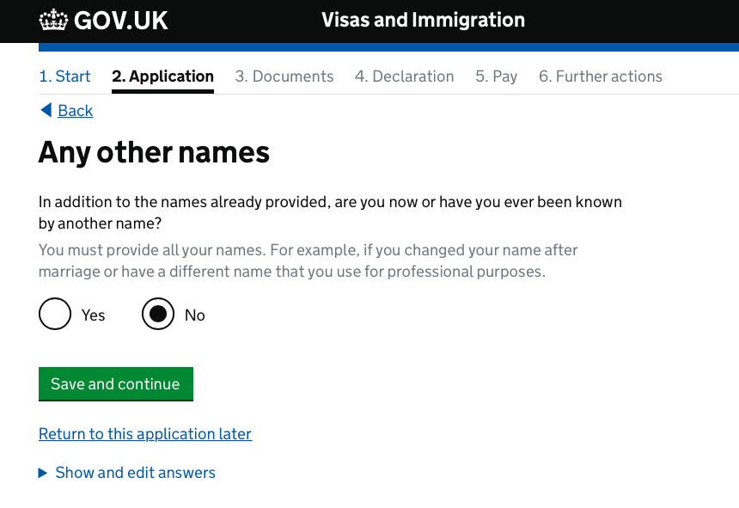The image size is (739, 508).
Task: Open the 5. Pay step
Action: point(497,77)
